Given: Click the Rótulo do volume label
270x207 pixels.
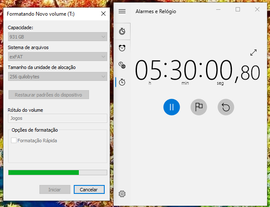Looking at the screenshot, I should (25, 110).
